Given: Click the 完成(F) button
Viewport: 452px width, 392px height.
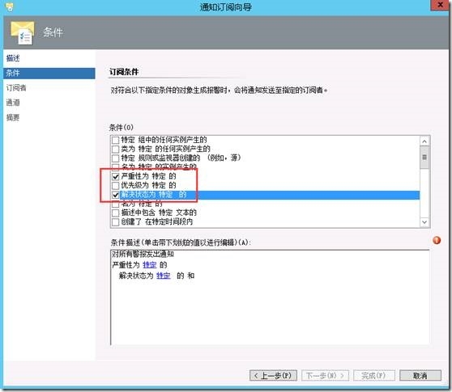Looking at the screenshot, I should click(373, 375).
